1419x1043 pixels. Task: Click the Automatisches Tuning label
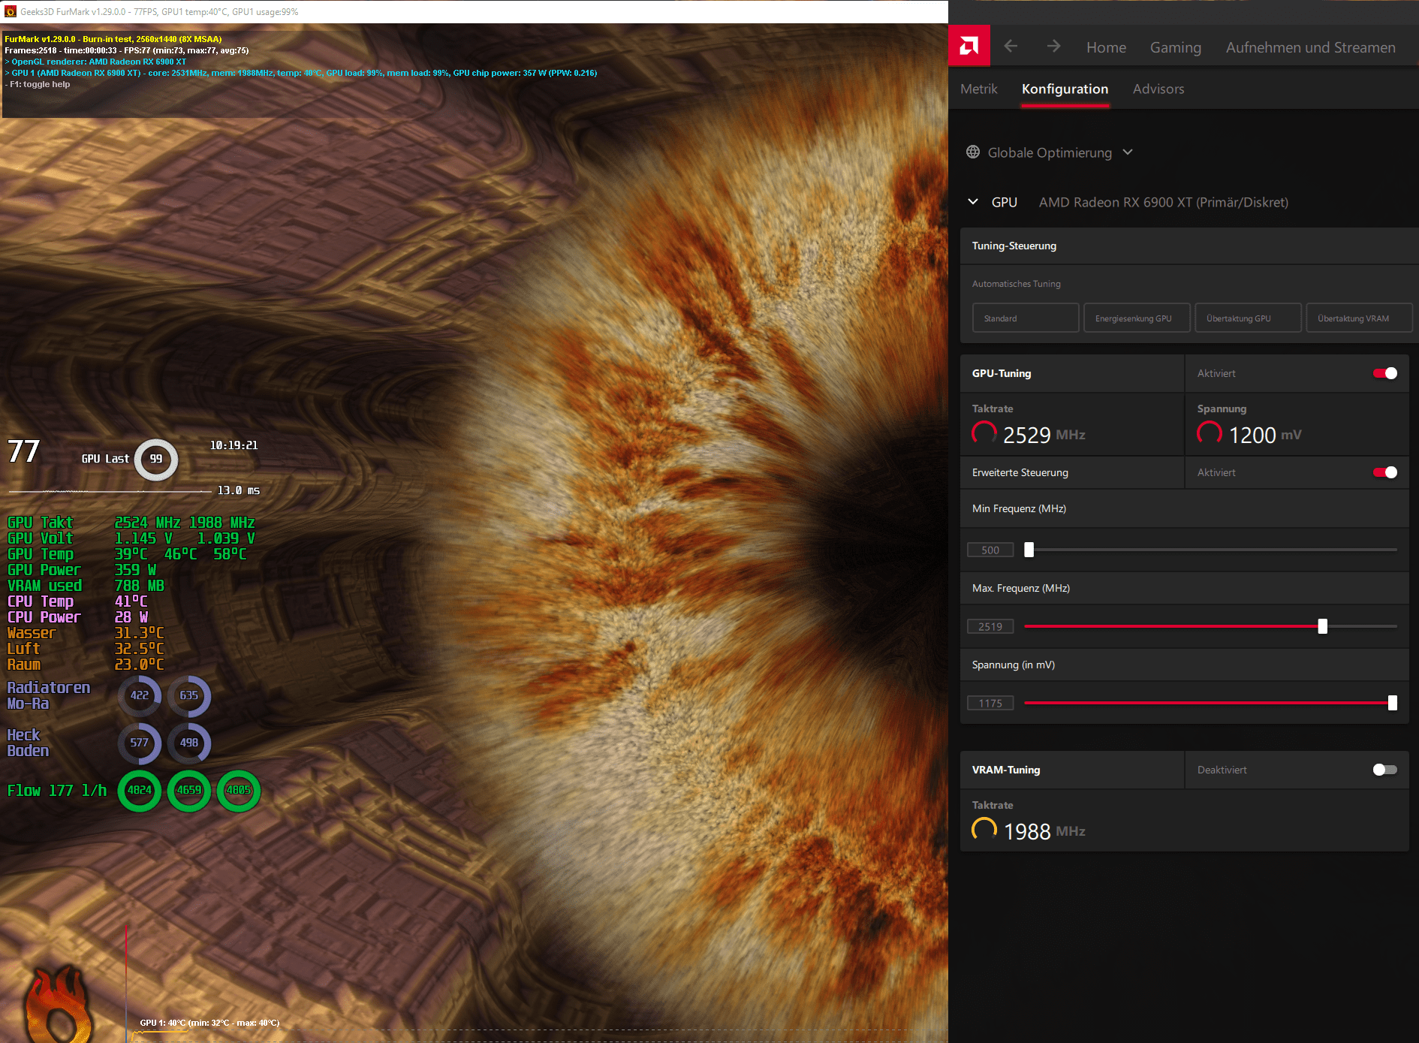[1017, 284]
